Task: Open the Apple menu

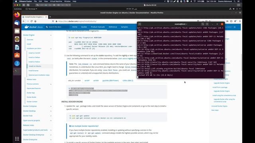Action: point(16,1)
